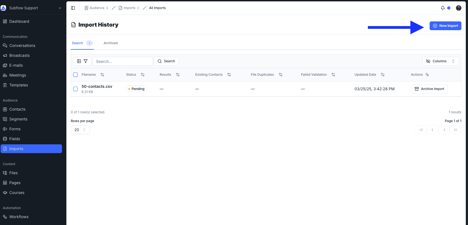Open the filter funnel button
Screen dimensions: 468x225
tap(86, 61)
